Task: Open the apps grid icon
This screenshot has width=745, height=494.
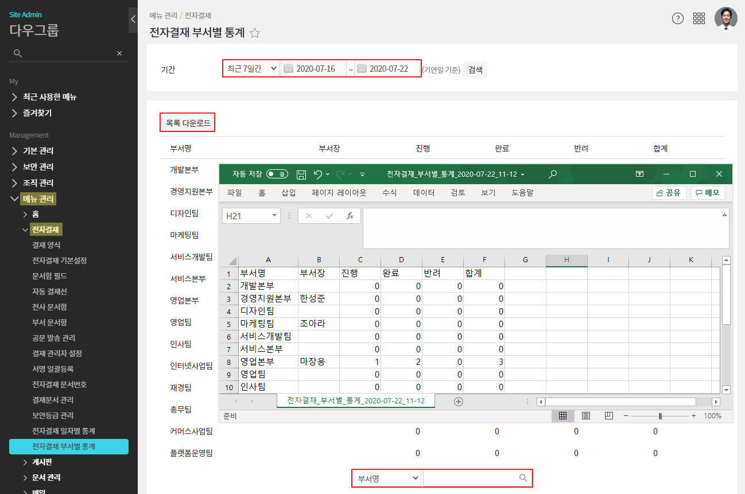Action: point(699,18)
